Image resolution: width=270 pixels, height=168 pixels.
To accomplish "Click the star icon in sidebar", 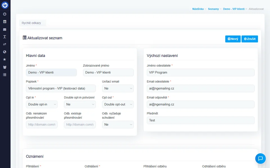I will 4,59.
